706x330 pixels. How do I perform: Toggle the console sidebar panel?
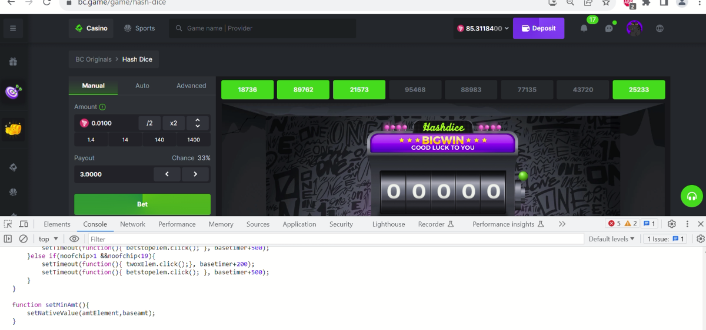coord(8,239)
